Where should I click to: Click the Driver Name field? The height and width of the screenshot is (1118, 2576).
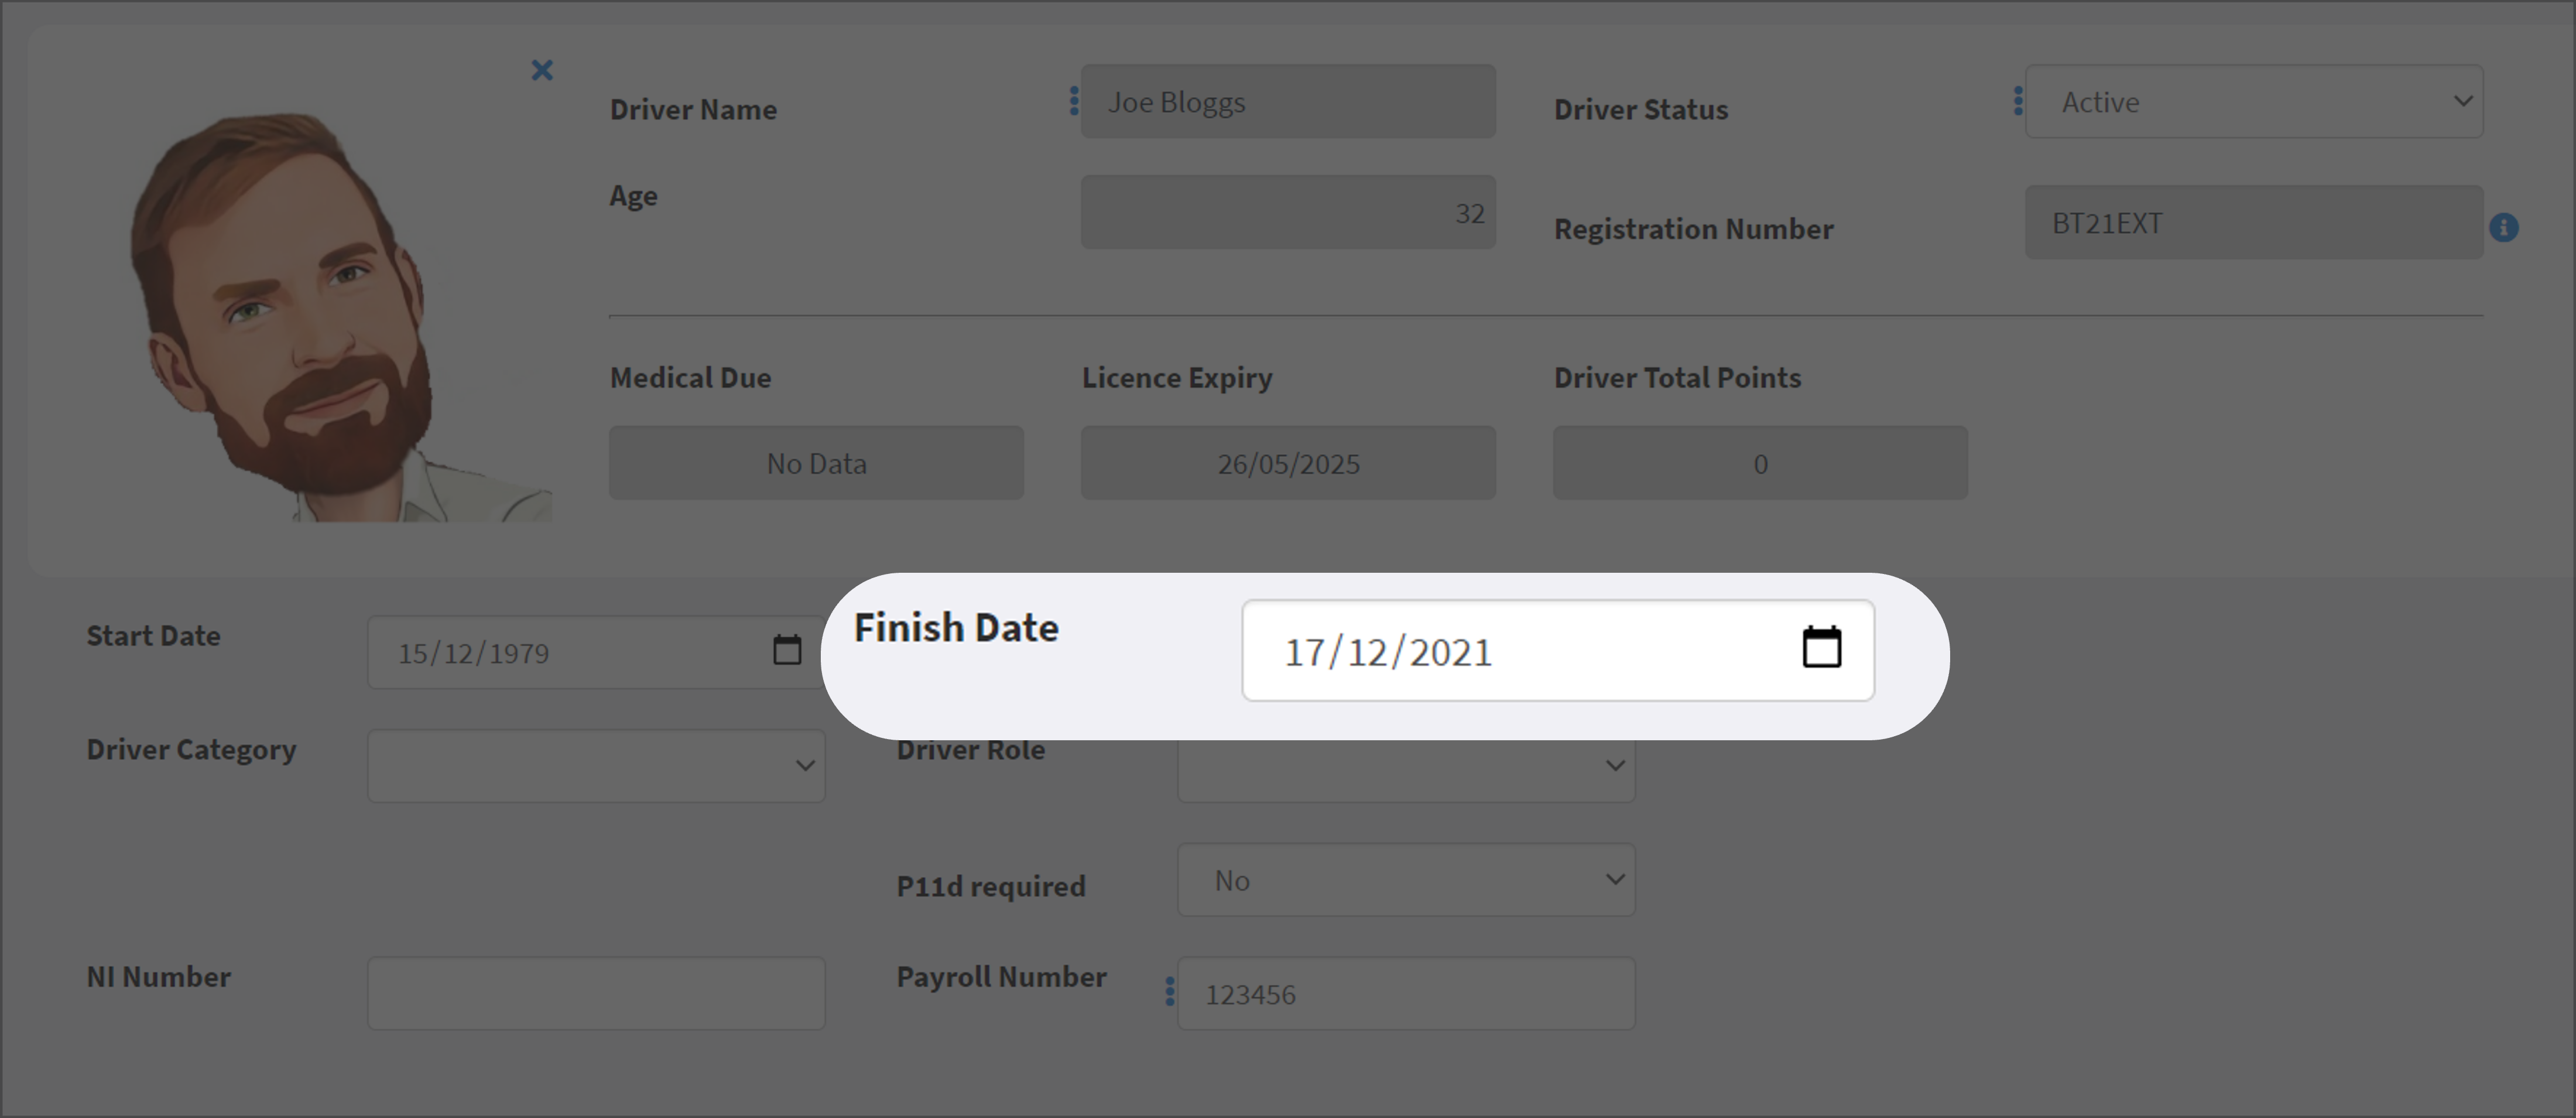1288,102
